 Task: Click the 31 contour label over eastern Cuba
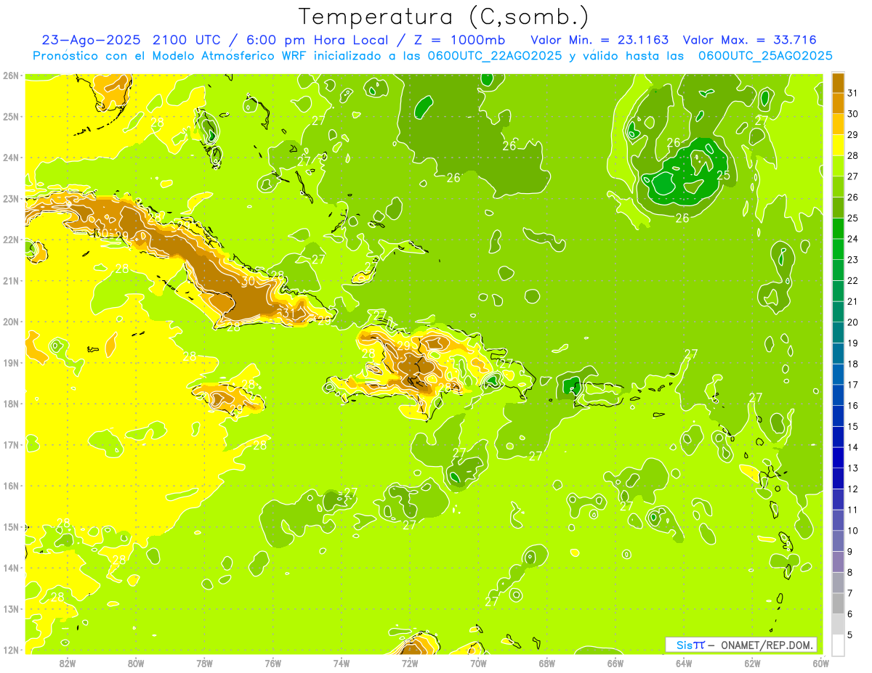click(x=288, y=313)
